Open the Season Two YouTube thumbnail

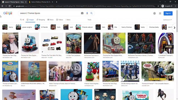point(158,71)
